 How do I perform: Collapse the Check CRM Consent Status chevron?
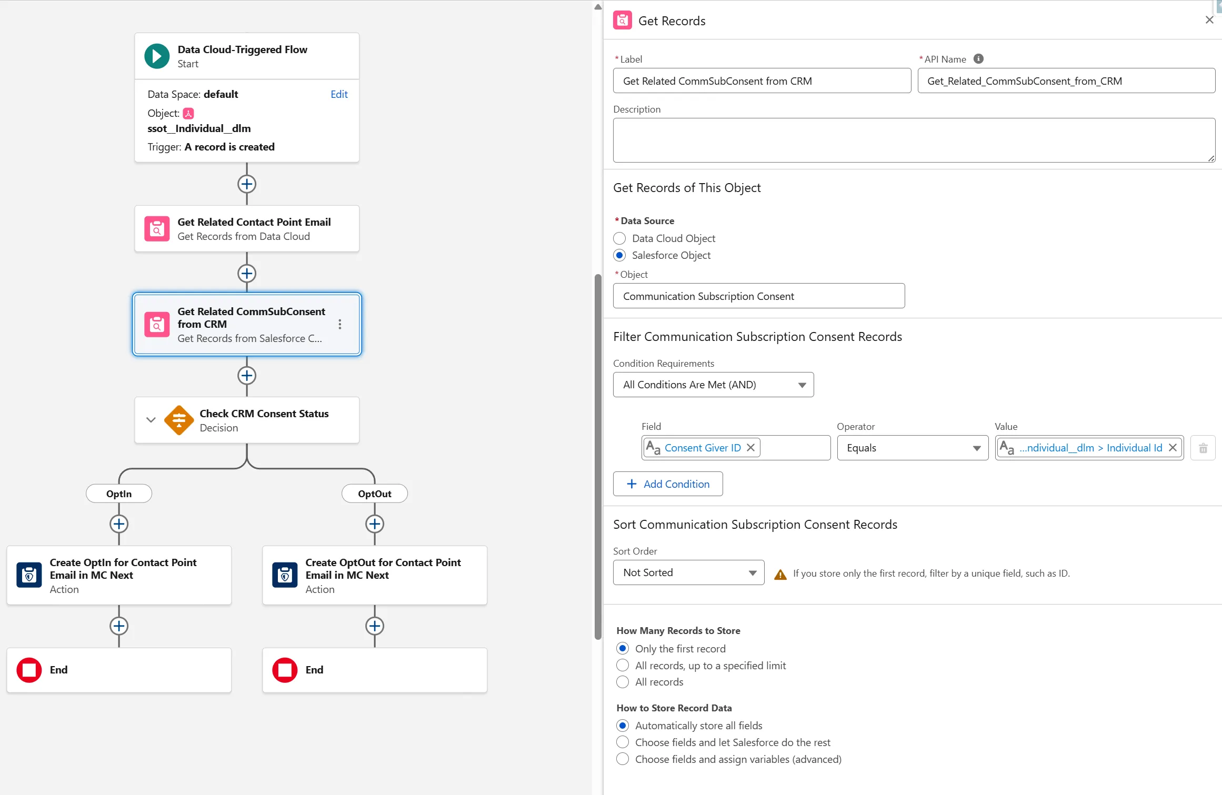pyautogui.click(x=151, y=420)
